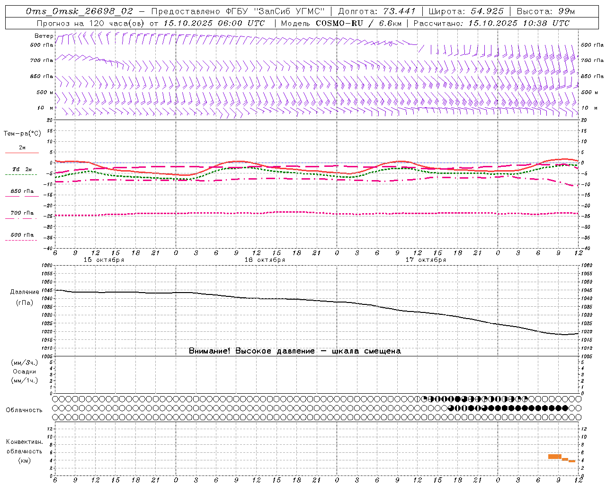The height and width of the screenshot is (484, 606).
Task: Click the date label 16 октября
Action: click(x=265, y=260)
